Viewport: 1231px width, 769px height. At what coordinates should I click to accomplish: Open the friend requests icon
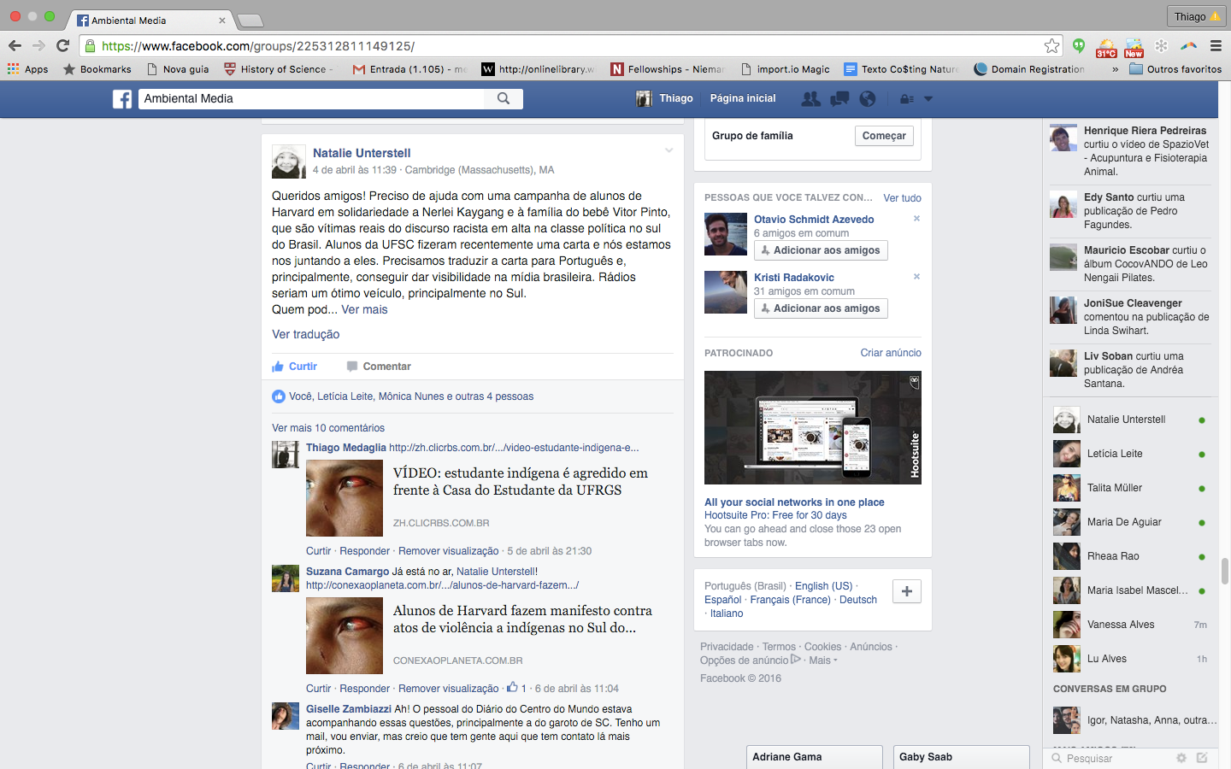[x=810, y=99]
